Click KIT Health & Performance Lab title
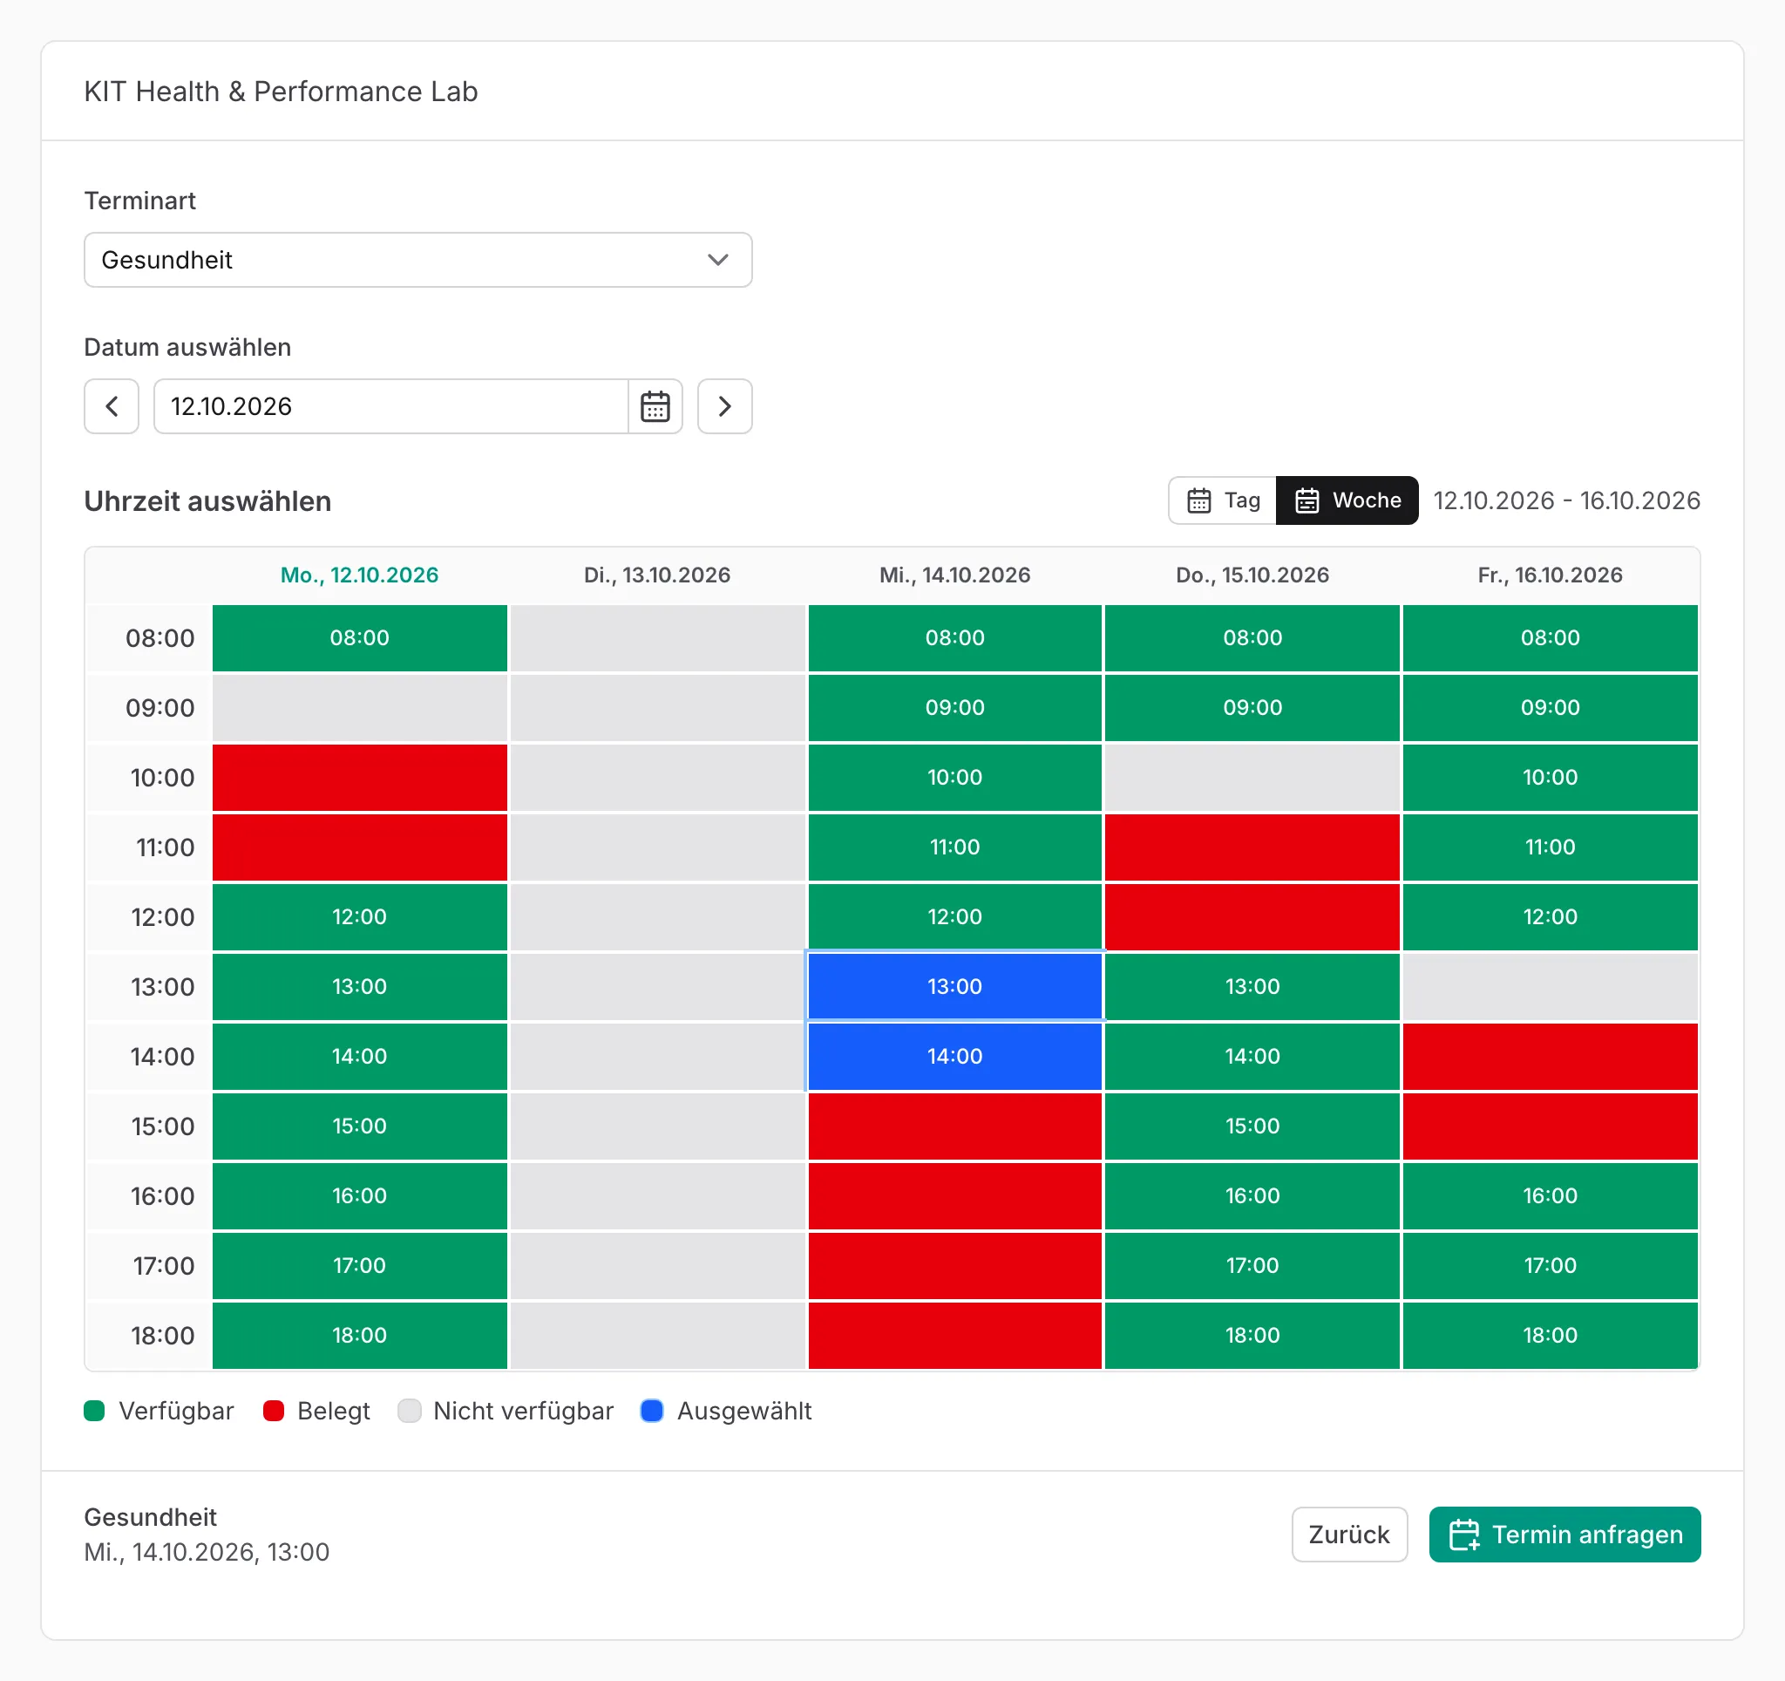 (x=280, y=92)
